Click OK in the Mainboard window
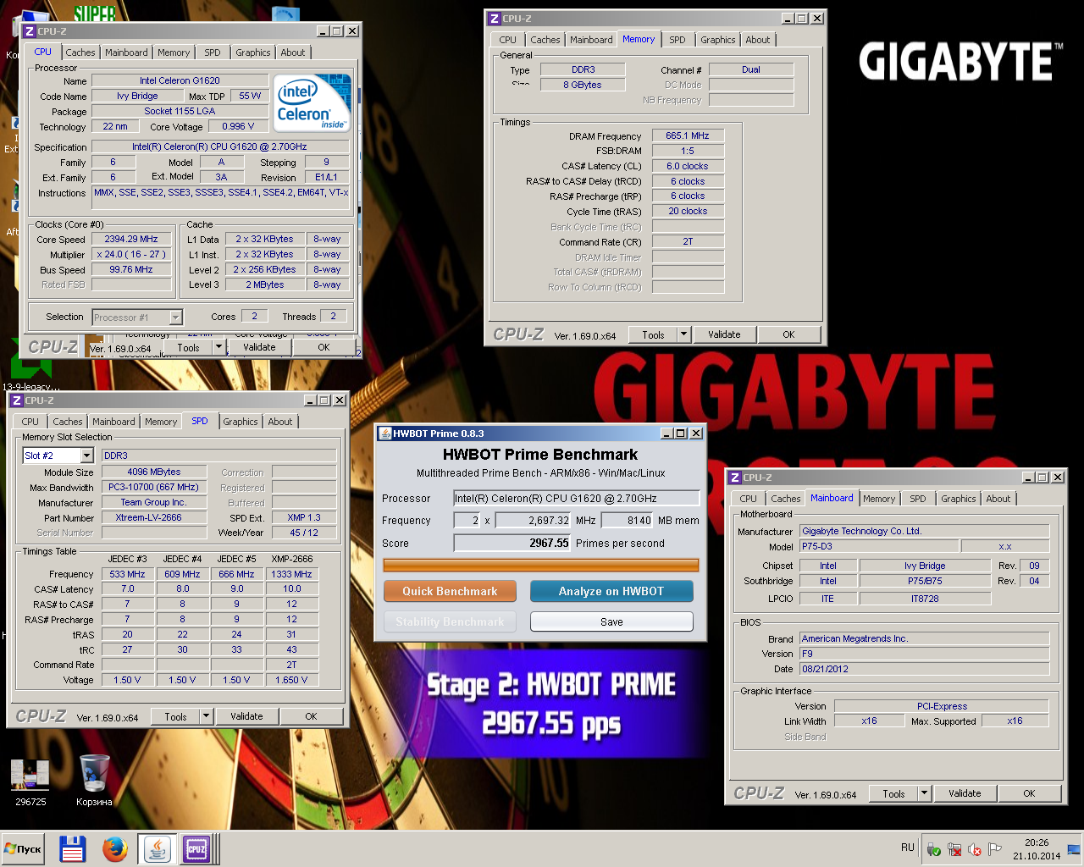The image size is (1084, 867). [1029, 793]
